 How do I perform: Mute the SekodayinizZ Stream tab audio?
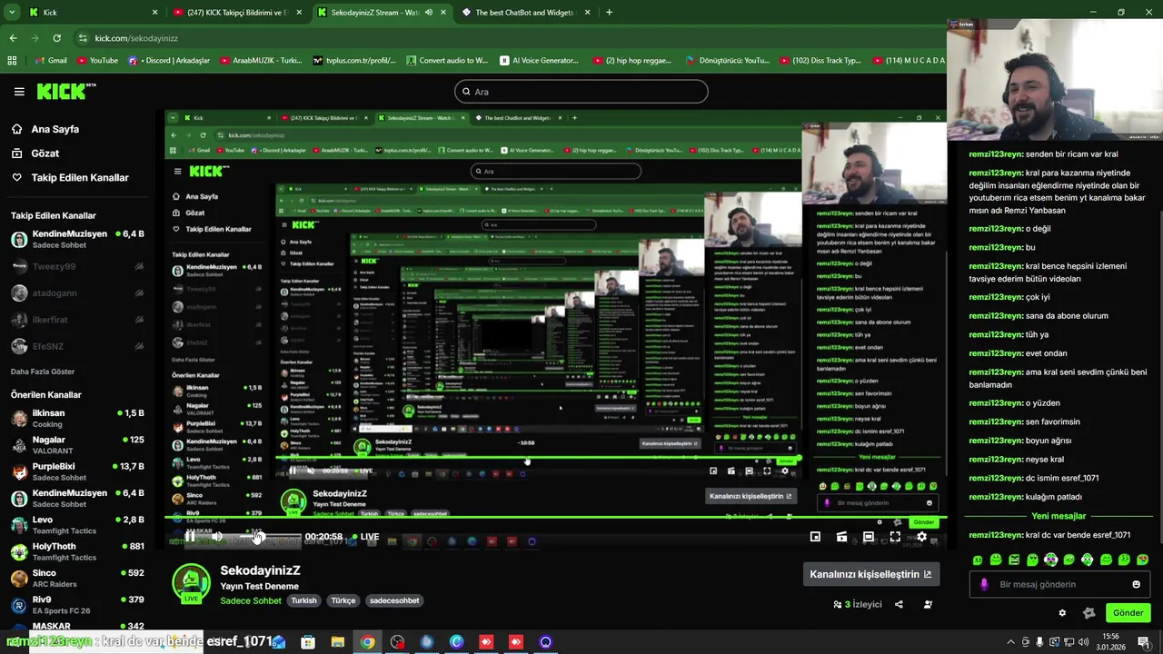428,13
